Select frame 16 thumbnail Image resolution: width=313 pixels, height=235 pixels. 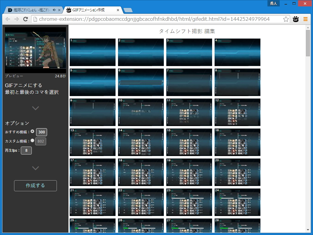pyautogui.click(x=238, y=142)
